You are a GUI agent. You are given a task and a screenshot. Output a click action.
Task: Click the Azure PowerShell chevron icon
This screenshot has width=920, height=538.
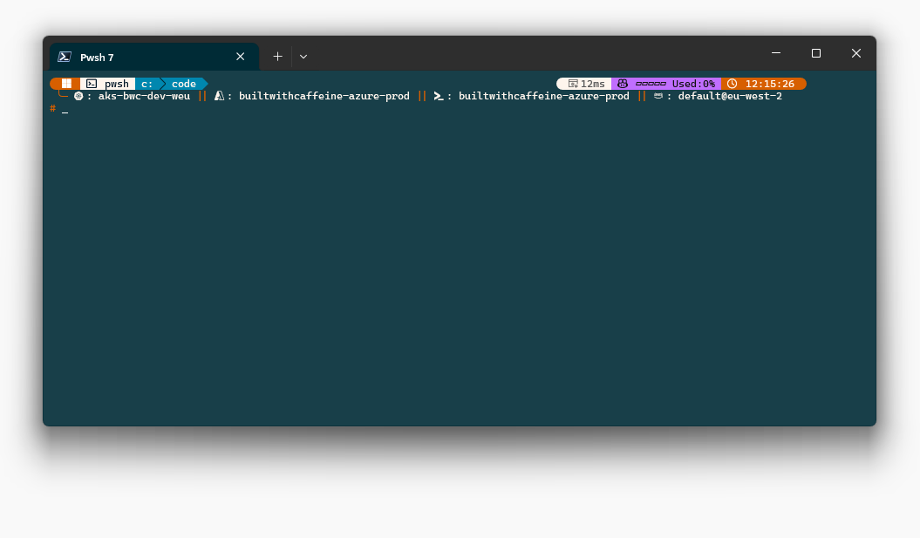(x=439, y=96)
